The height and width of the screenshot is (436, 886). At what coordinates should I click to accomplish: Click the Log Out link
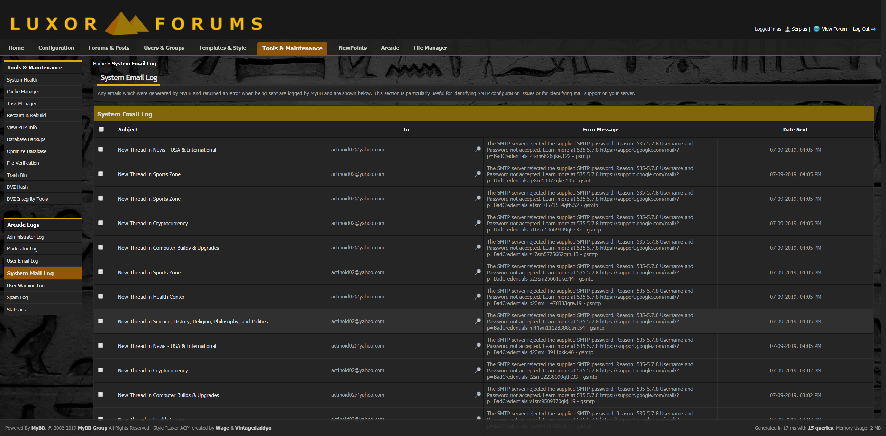coord(861,29)
